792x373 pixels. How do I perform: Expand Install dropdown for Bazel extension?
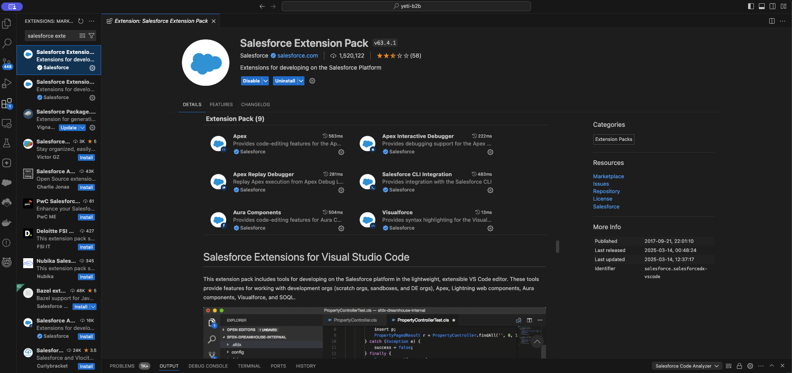(93, 307)
